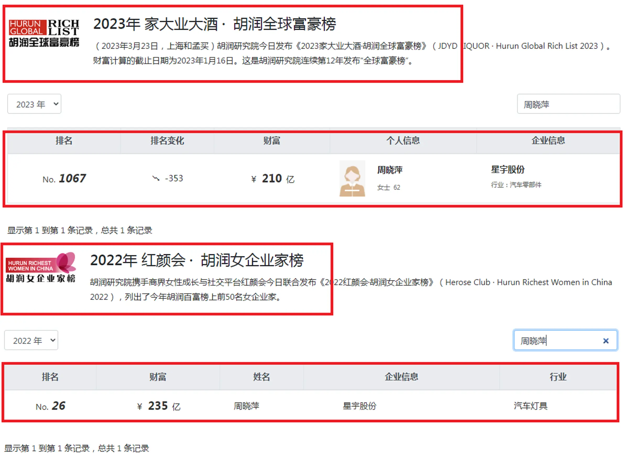This screenshot has height=459, width=634.
Task: Click 周晓萍 in the lower table row
Action: coord(247,406)
